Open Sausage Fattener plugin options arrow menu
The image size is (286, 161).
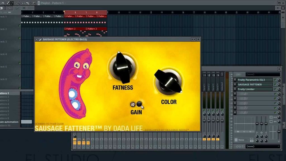click(x=37, y=39)
